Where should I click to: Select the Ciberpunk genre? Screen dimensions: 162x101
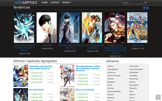click(134, 72)
